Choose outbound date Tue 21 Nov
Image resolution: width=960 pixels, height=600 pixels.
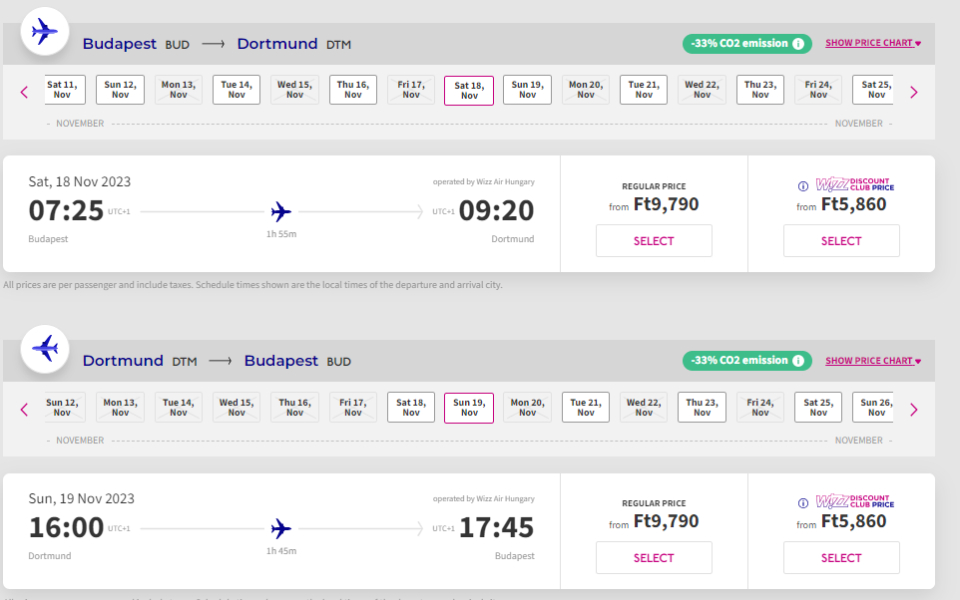(644, 90)
